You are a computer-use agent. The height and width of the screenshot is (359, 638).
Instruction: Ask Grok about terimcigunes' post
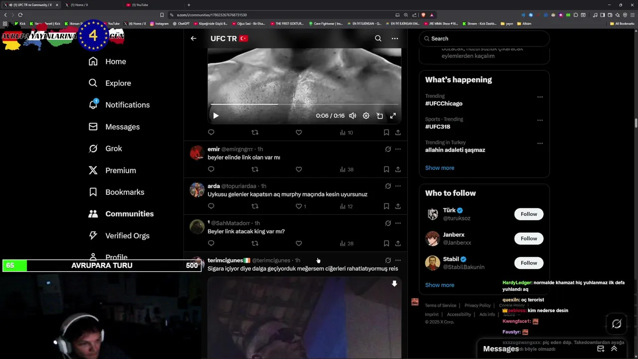tap(388, 260)
